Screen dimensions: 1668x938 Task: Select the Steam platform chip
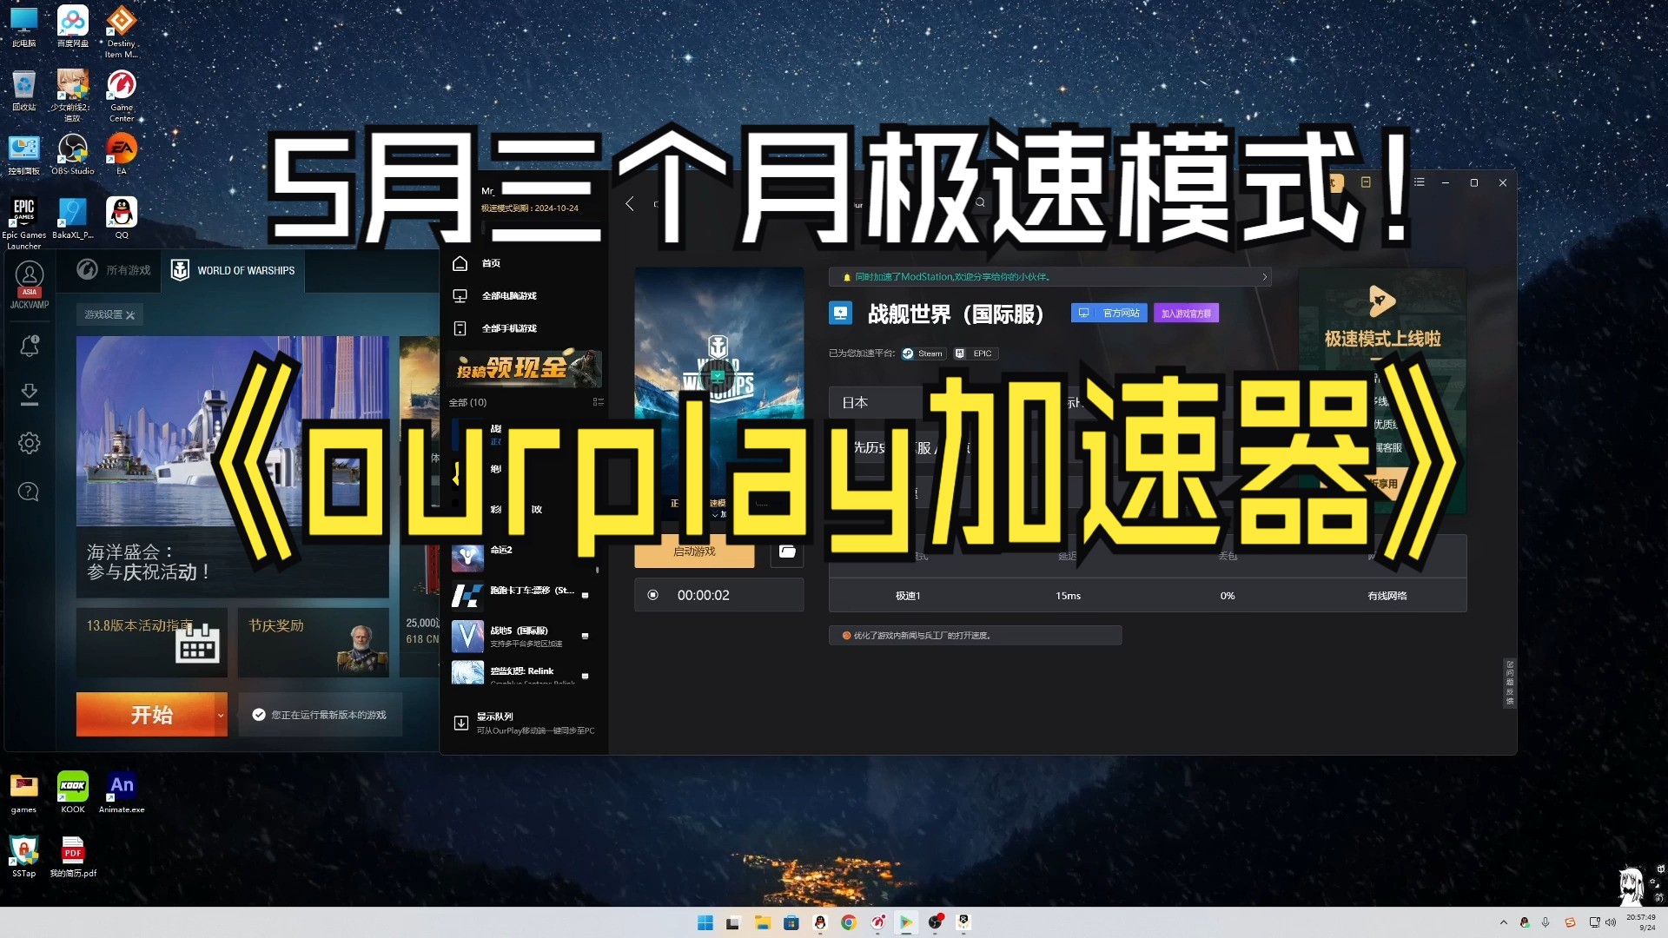(923, 353)
